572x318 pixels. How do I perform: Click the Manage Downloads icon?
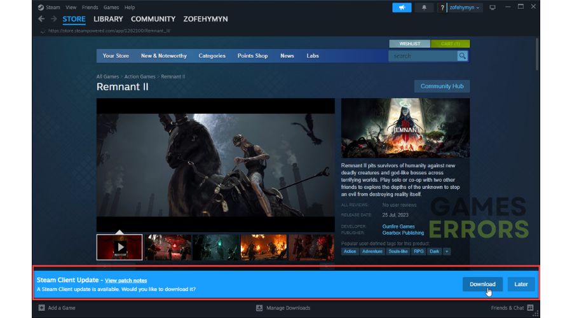pyautogui.click(x=259, y=308)
